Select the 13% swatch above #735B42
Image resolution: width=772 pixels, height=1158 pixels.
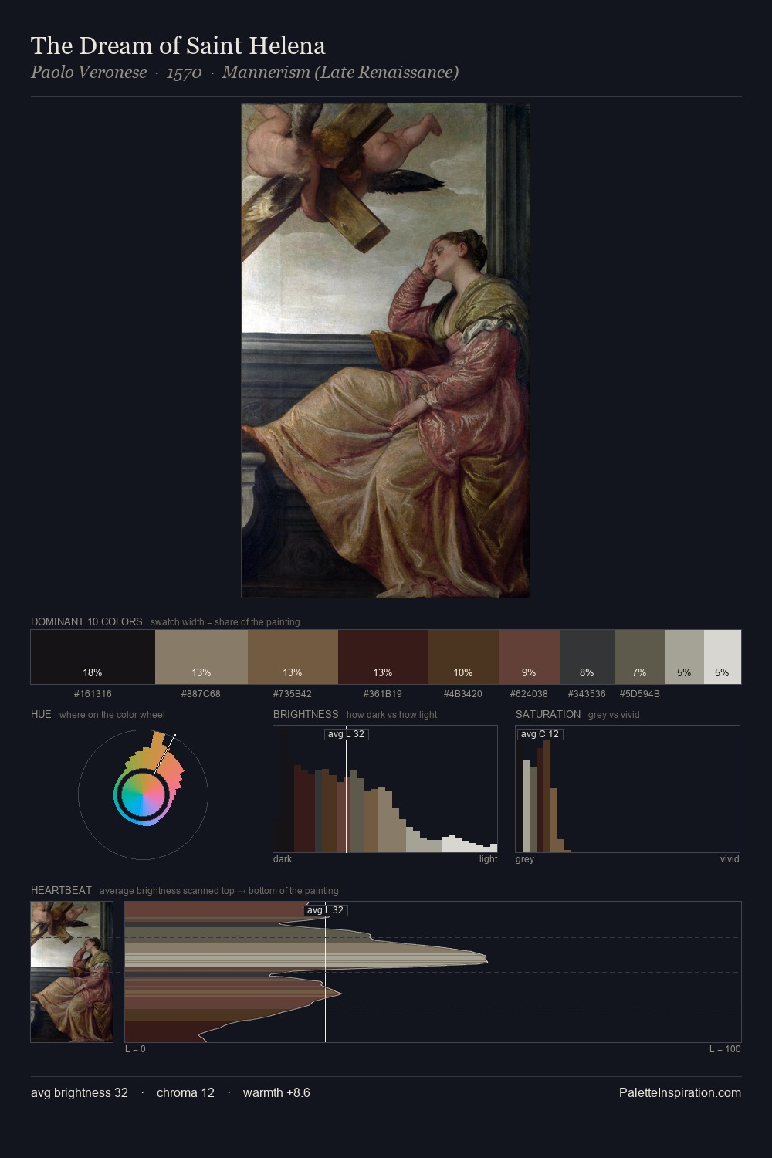coord(293,657)
